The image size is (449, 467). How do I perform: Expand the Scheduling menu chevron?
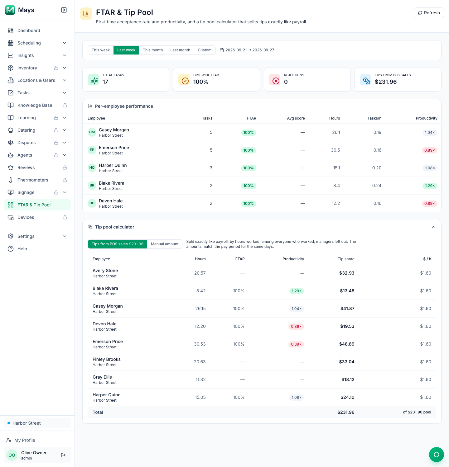point(65,43)
